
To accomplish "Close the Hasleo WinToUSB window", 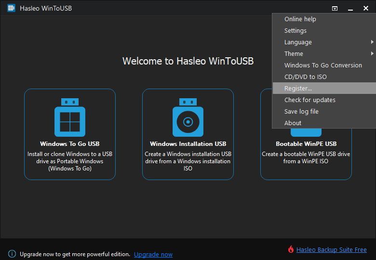I will pyautogui.click(x=366, y=8).
